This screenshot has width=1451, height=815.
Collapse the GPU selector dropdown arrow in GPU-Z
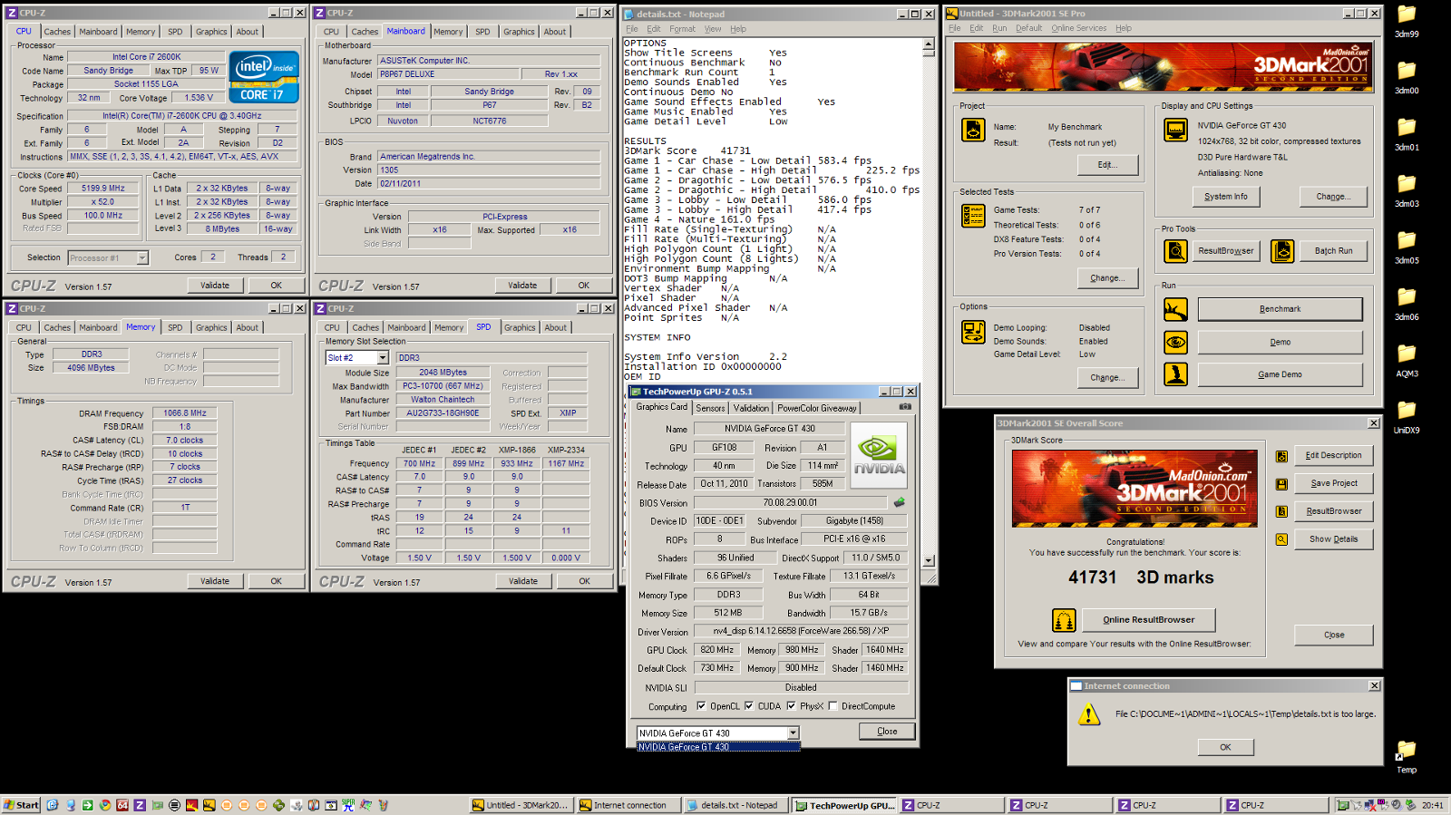(x=793, y=733)
